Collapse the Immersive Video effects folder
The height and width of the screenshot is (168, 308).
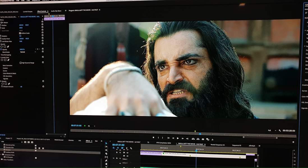pos(2,155)
